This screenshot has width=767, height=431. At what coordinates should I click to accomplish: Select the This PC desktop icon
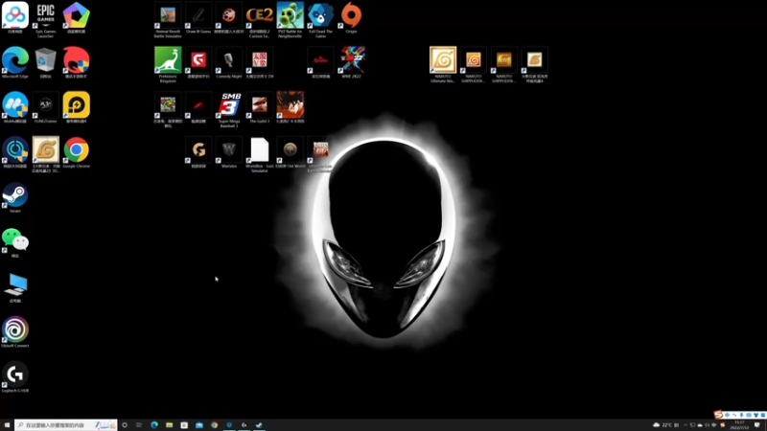(15, 287)
